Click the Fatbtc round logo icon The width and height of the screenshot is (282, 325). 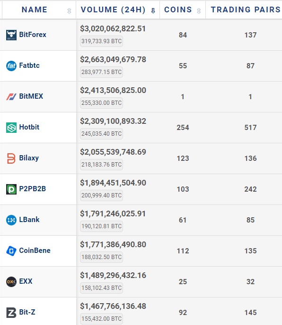point(11,66)
